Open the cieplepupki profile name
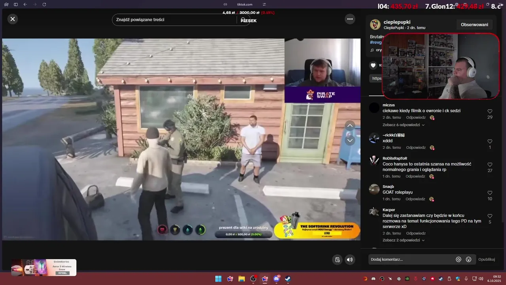This screenshot has height=285, width=506. [397, 22]
